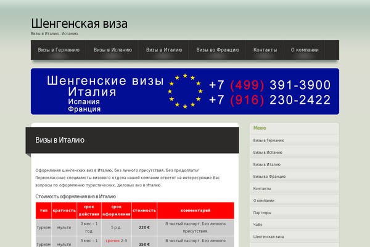This screenshot has width=370, height=247.
Task: Click the red 'срочно' text in table
Action: pos(113,241)
